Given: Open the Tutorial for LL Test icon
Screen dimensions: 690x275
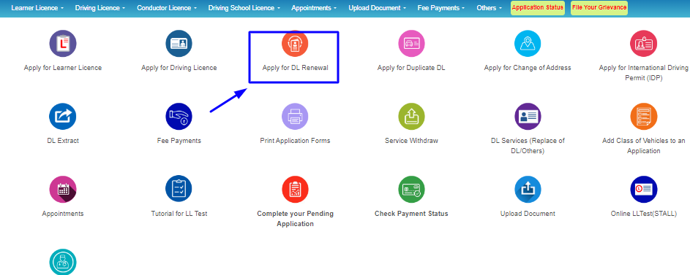Looking at the screenshot, I should [179, 189].
